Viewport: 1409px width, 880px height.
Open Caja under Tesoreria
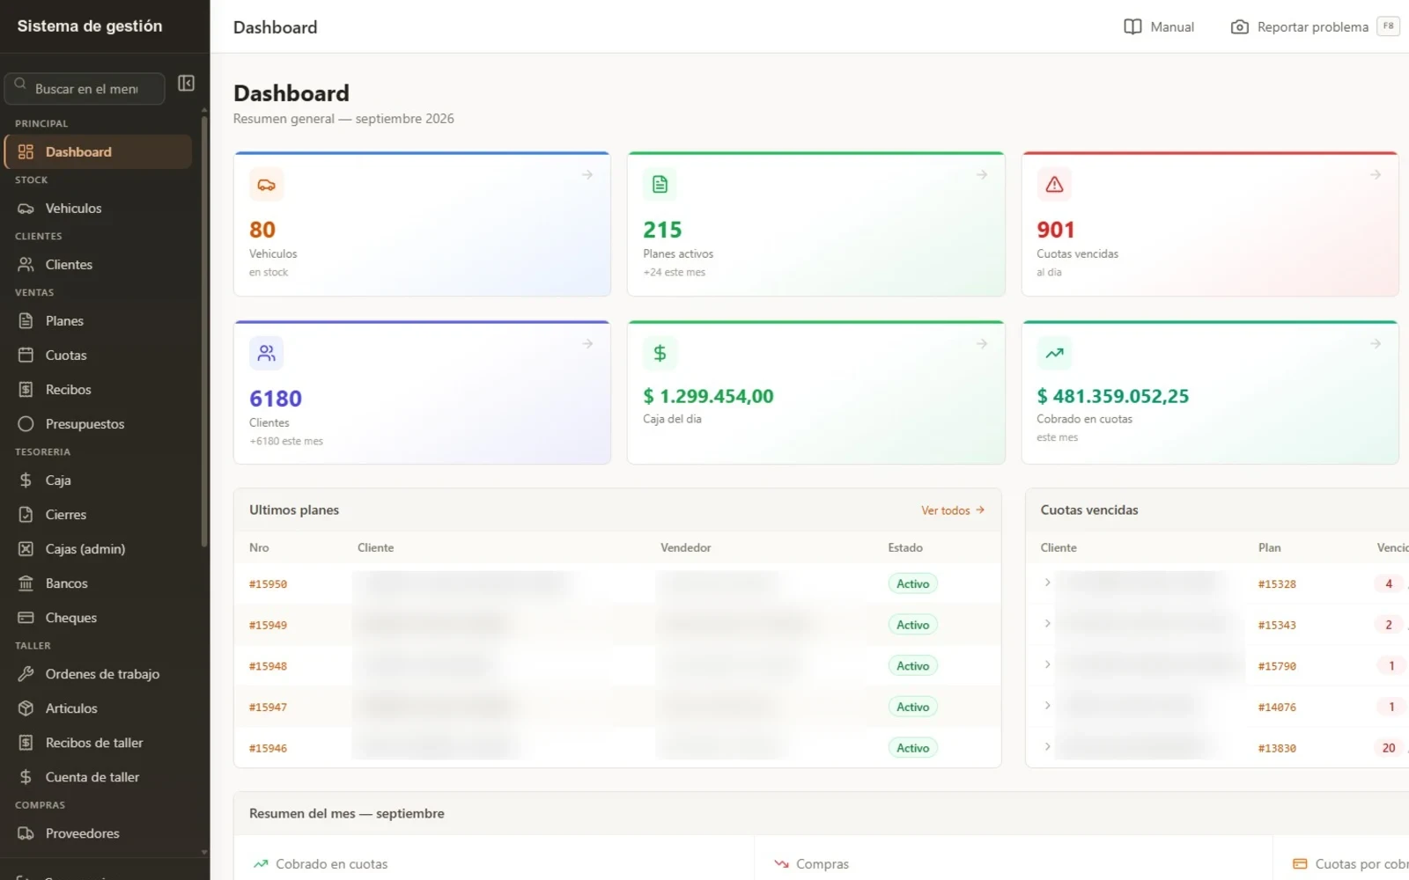98,480
